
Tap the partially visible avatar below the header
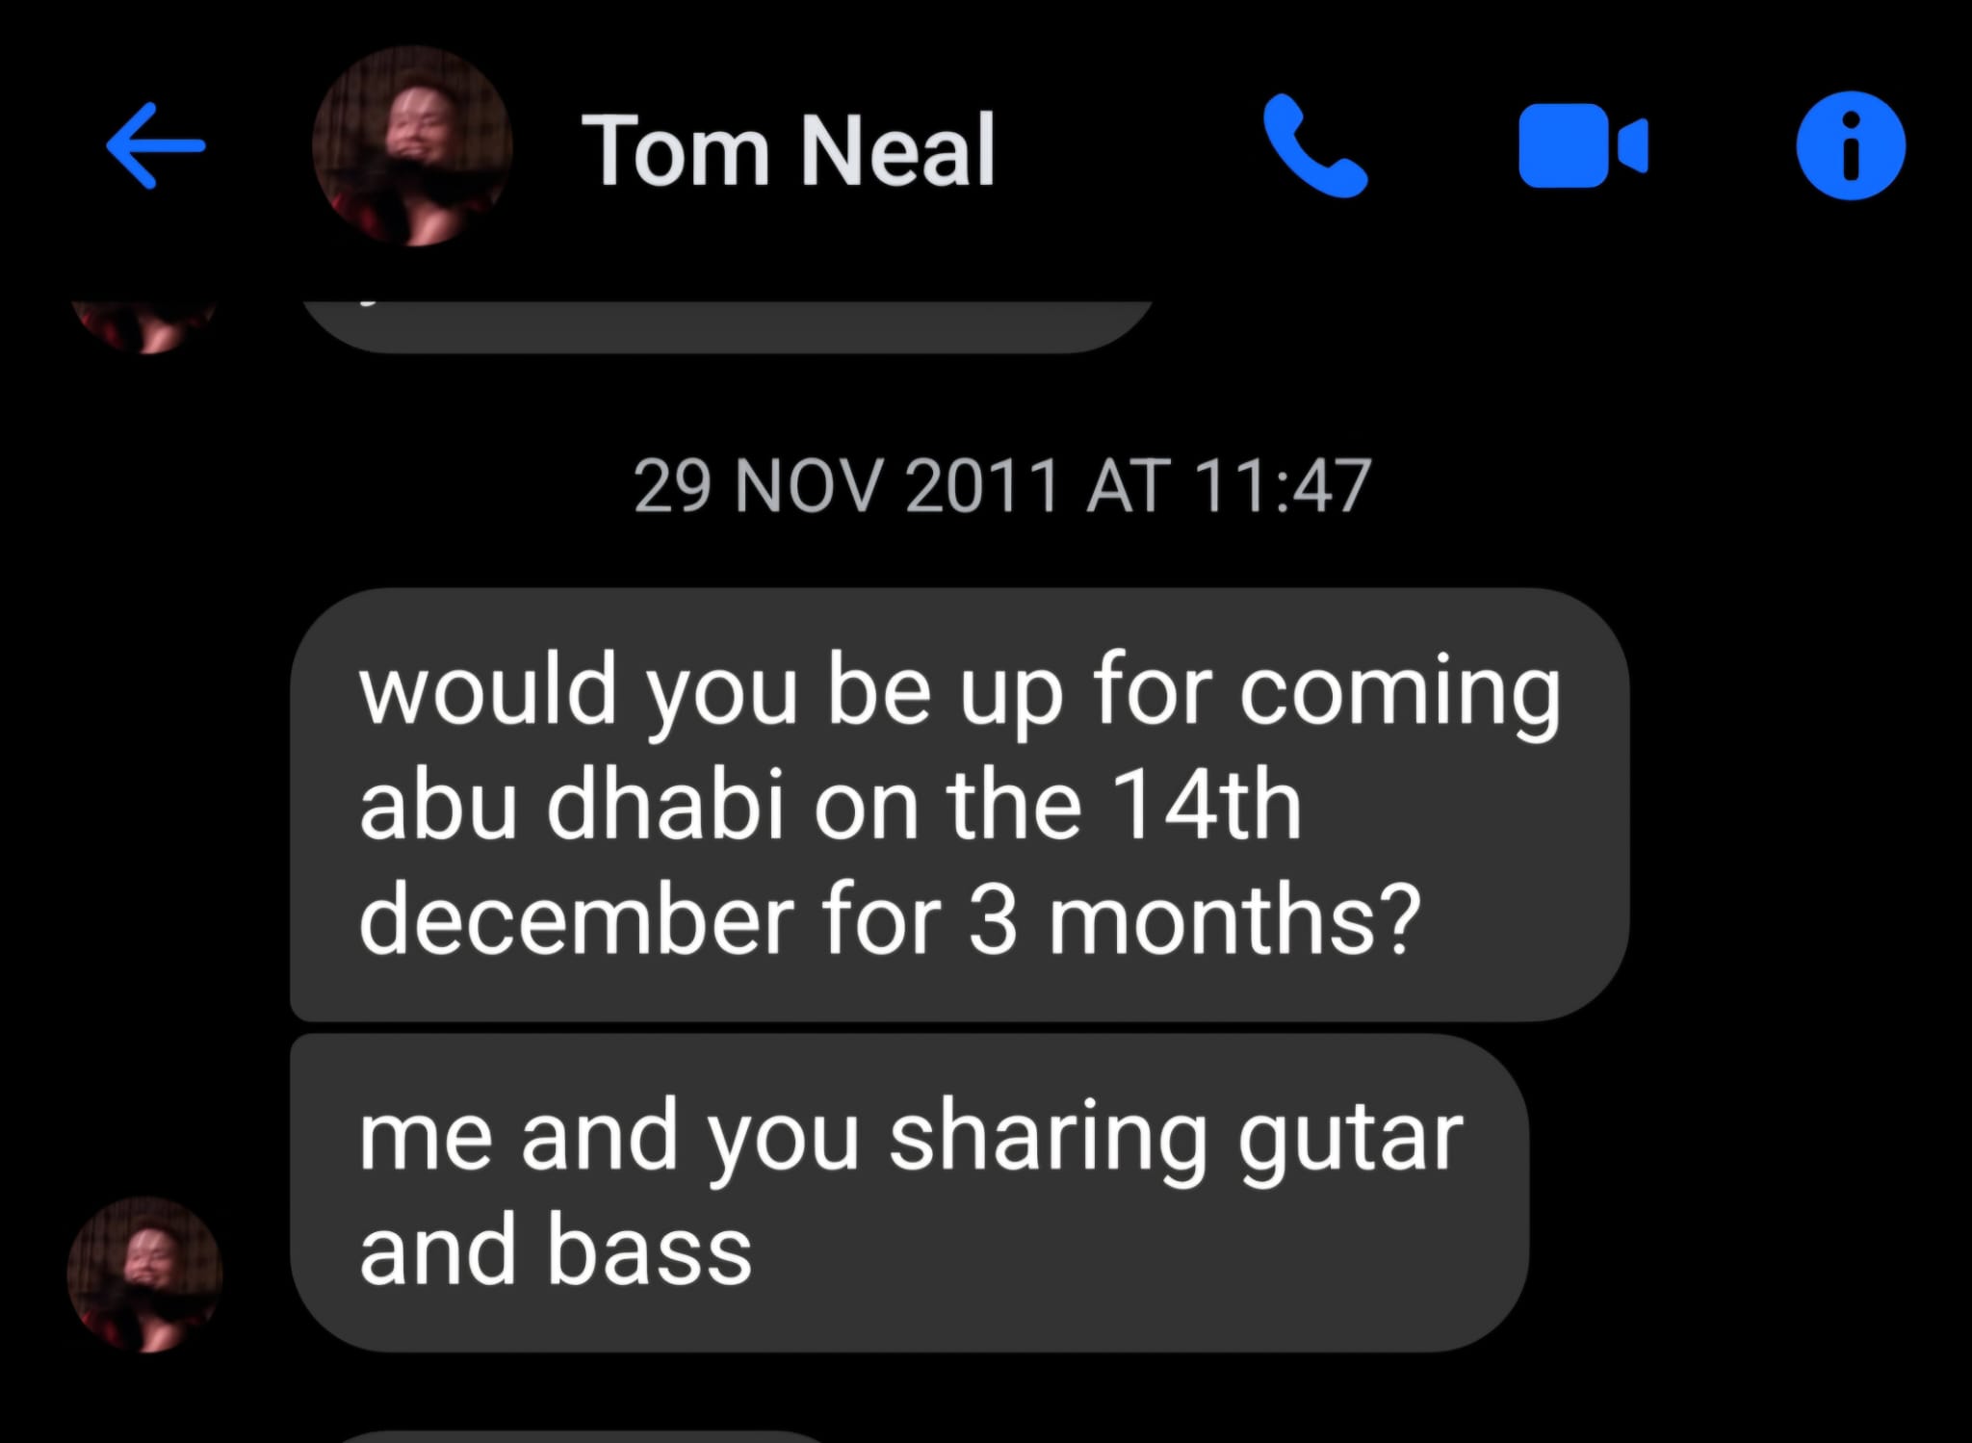point(144,322)
